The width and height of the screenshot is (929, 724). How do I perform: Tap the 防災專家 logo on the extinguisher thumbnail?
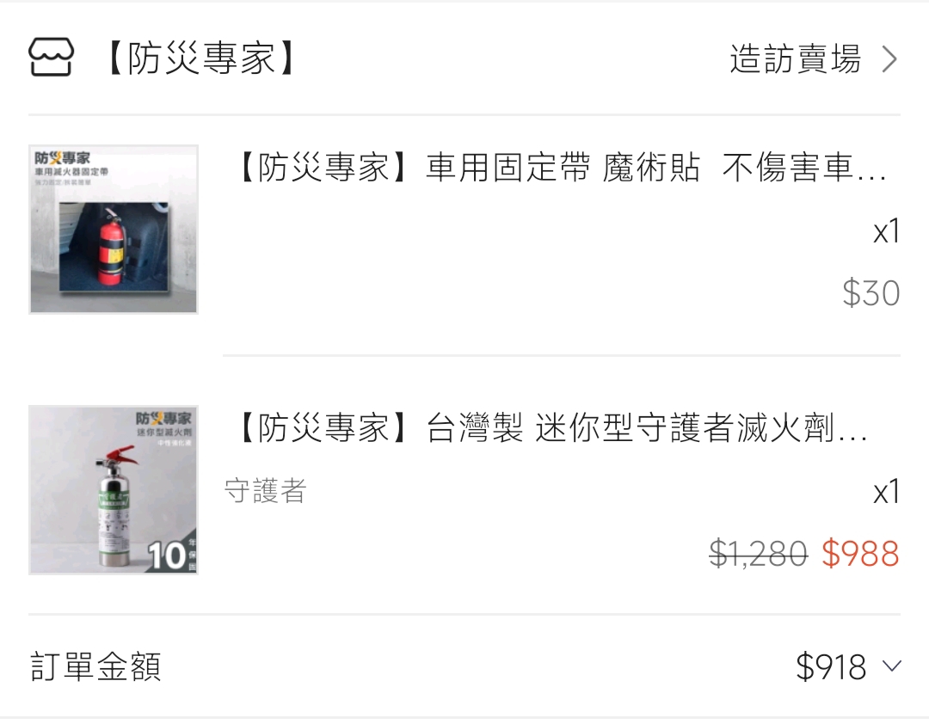click(163, 419)
